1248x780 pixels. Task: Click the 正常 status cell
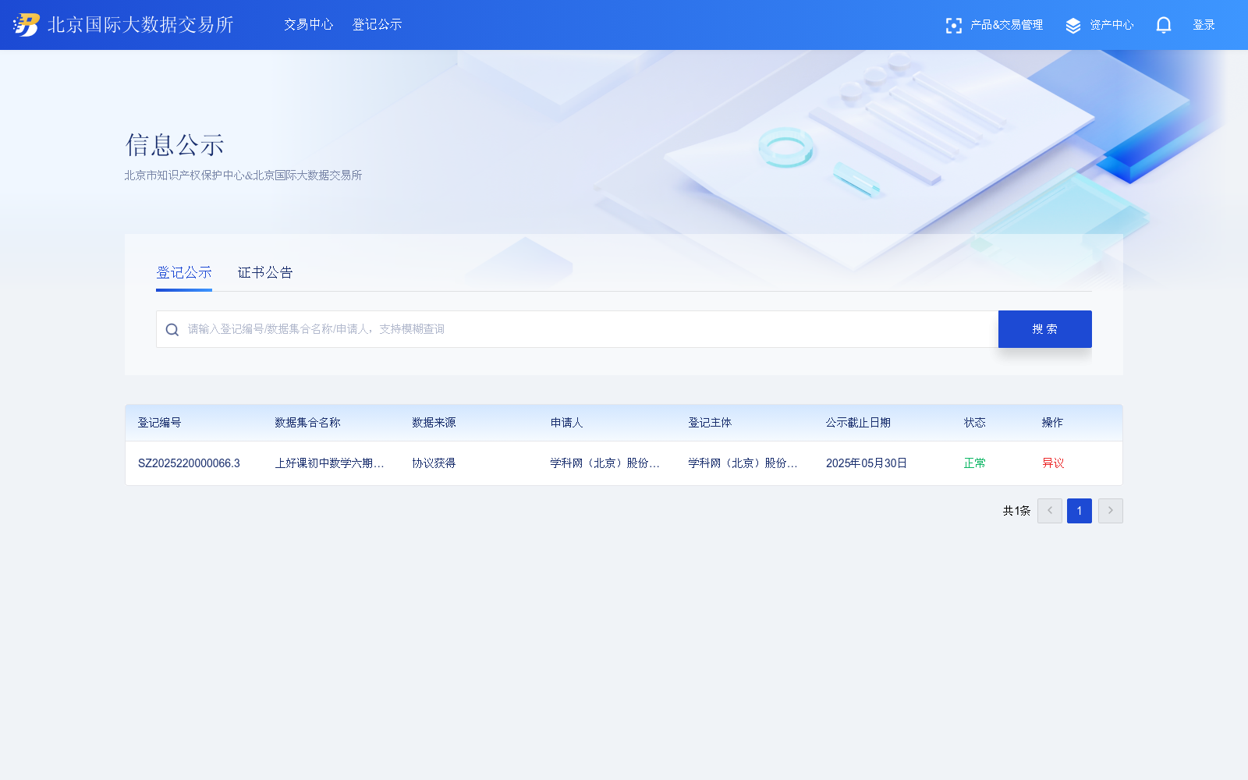[x=975, y=463]
